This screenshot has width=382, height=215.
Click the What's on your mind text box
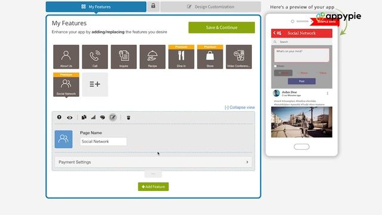coord(301,55)
